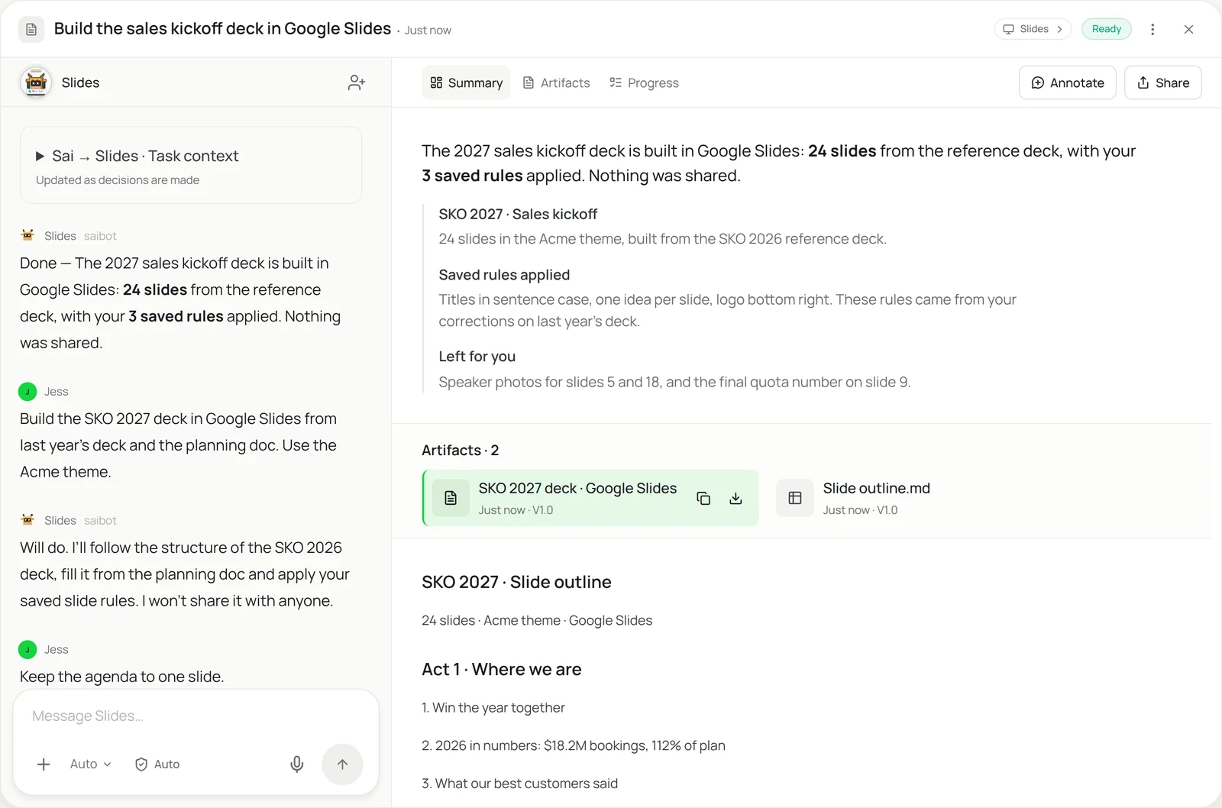Click the Annotate button
This screenshot has height=808, width=1222.
click(1068, 82)
